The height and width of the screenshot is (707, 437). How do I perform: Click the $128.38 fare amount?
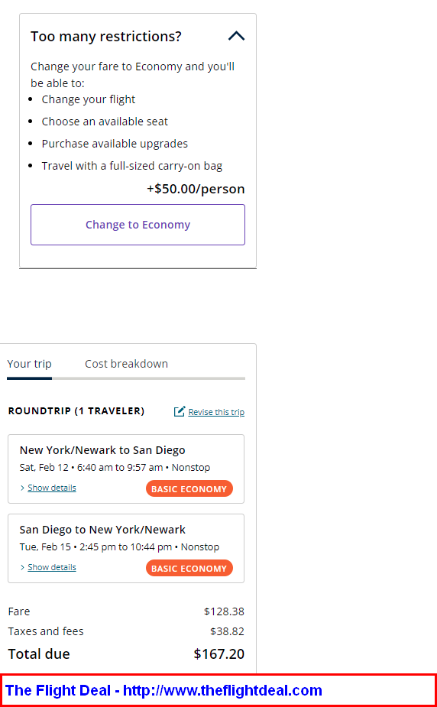point(224,611)
